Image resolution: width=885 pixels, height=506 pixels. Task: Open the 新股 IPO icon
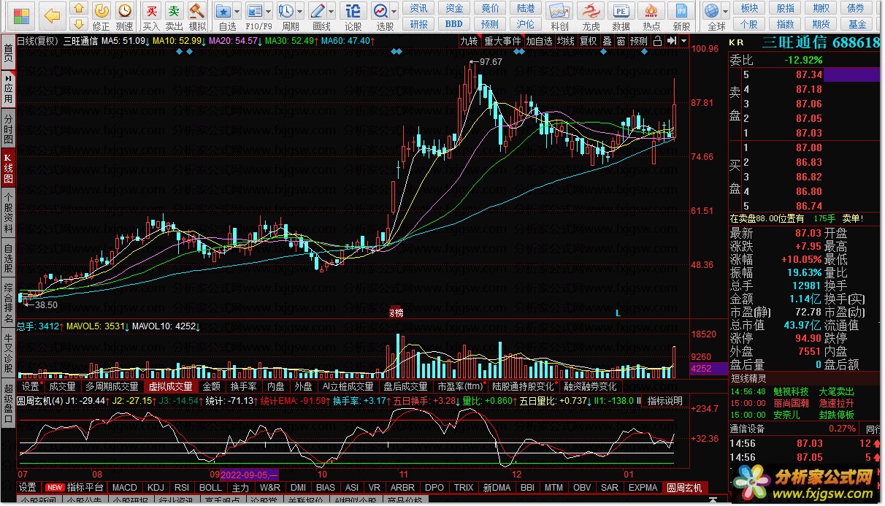click(682, 15)
